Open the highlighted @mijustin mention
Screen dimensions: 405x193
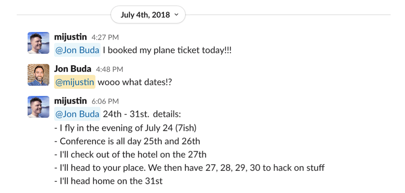tap(75, 82)
